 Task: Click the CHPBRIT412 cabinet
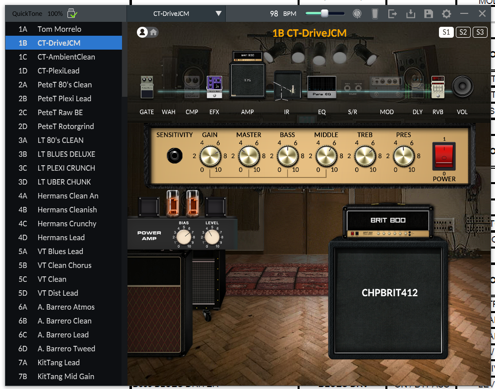point(388,298)
